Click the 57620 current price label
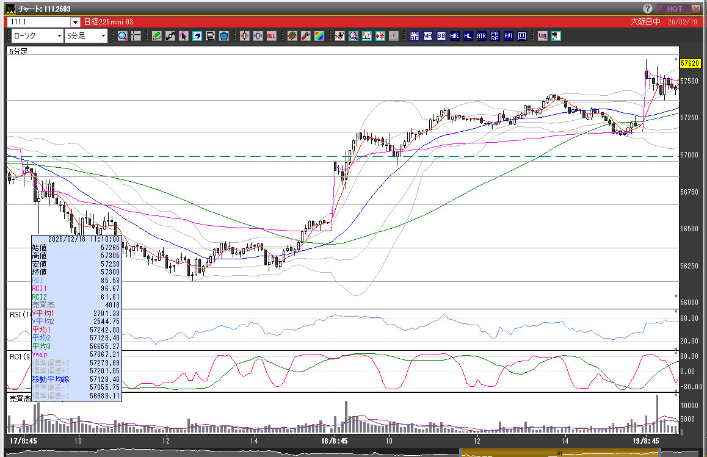Image resolution: width=707 pixels, height=457 pixels. pos(689,63)
